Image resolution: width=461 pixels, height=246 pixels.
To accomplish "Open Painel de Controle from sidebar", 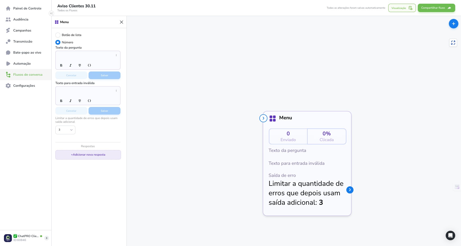I will tap(27, 8).
